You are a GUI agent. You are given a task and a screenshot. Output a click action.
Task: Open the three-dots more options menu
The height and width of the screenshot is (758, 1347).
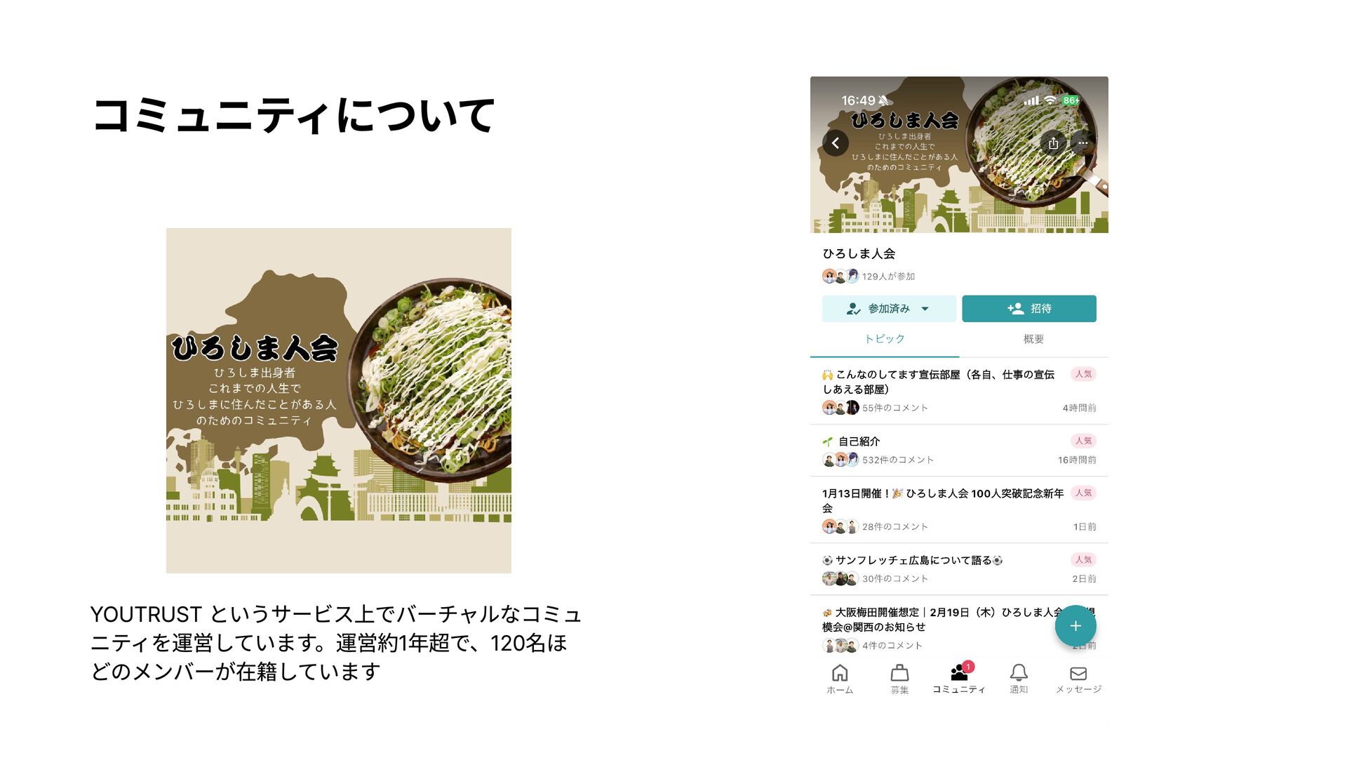tap(1083, 143)
